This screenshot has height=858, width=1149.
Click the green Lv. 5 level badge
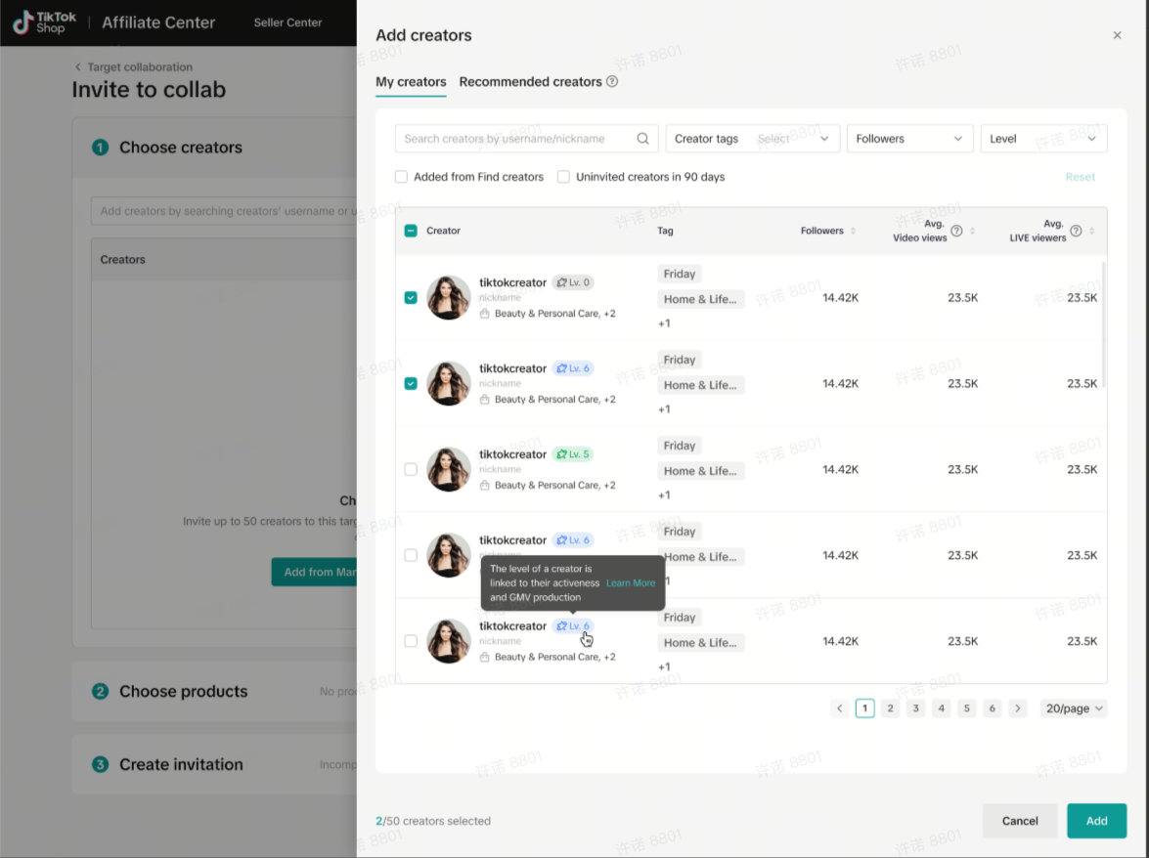pos(573,454)
